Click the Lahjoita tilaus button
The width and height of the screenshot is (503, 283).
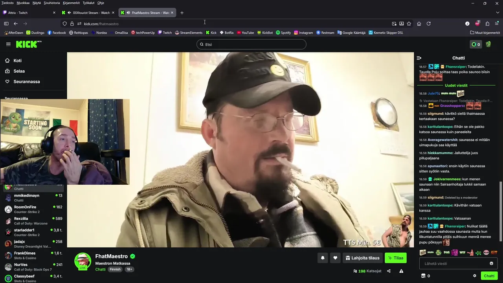coord(362,258)
